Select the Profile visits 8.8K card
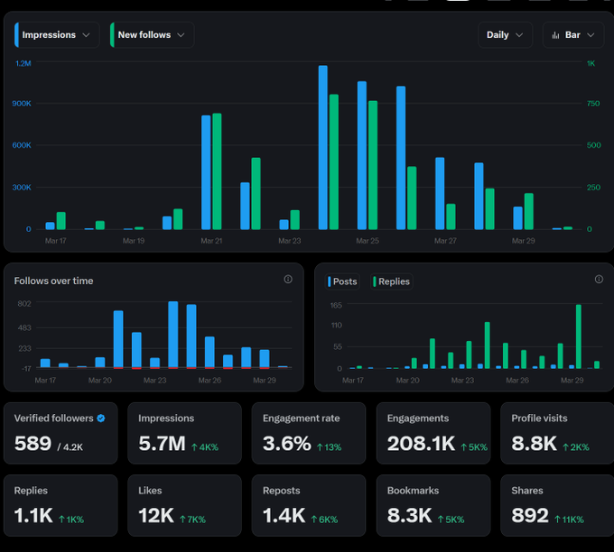Image resolution: width=614 pixels, height=552 pixels. click(557, 433)
